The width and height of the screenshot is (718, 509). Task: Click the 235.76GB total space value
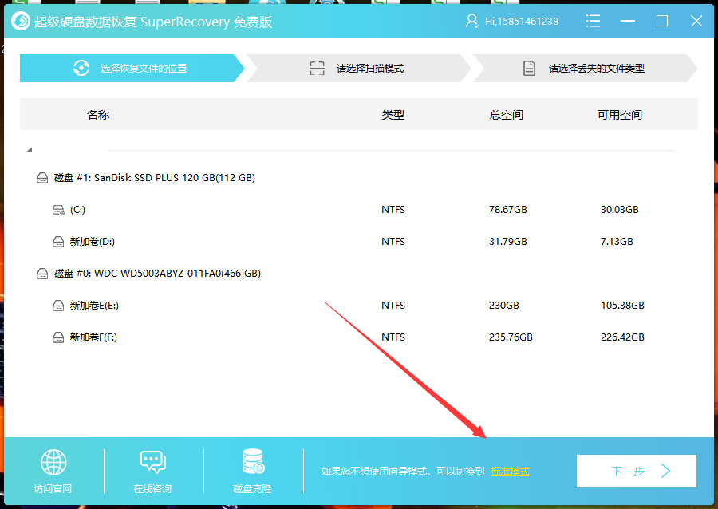(x=511, y=337)
